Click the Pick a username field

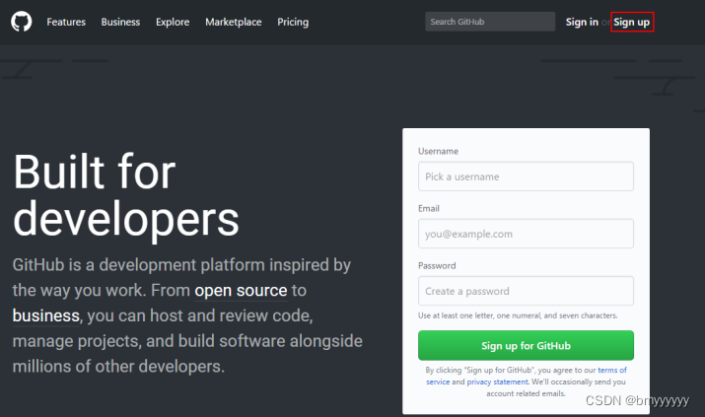(526, 176)
